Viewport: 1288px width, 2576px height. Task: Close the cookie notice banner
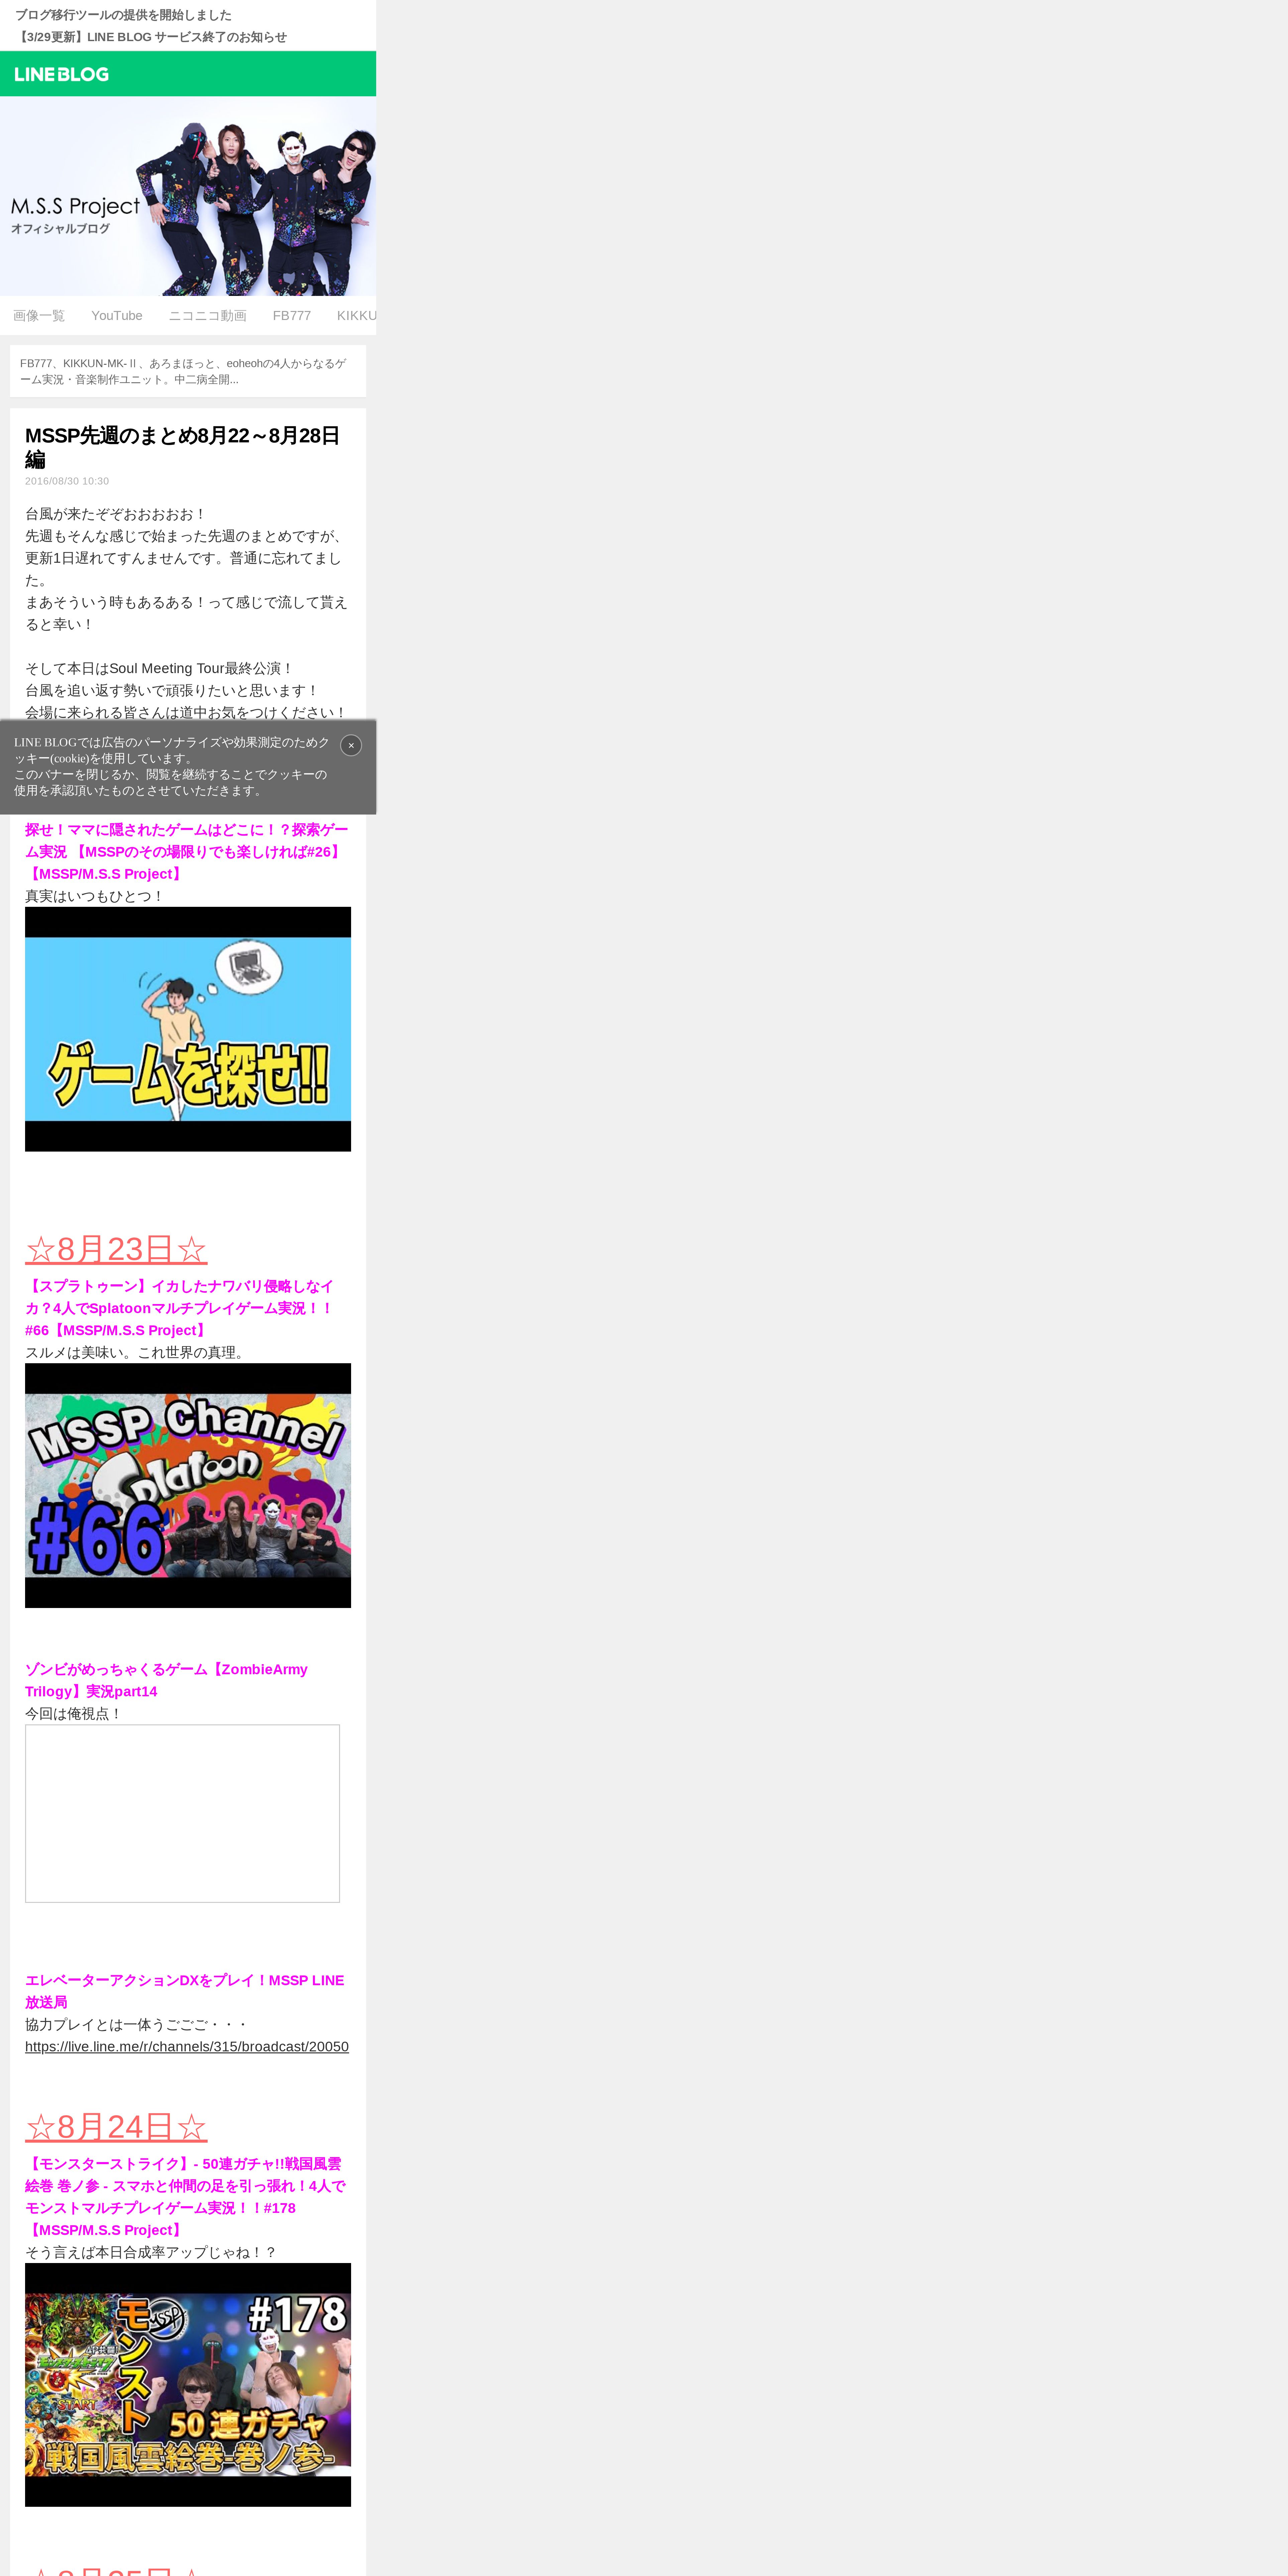click(351, 745)
